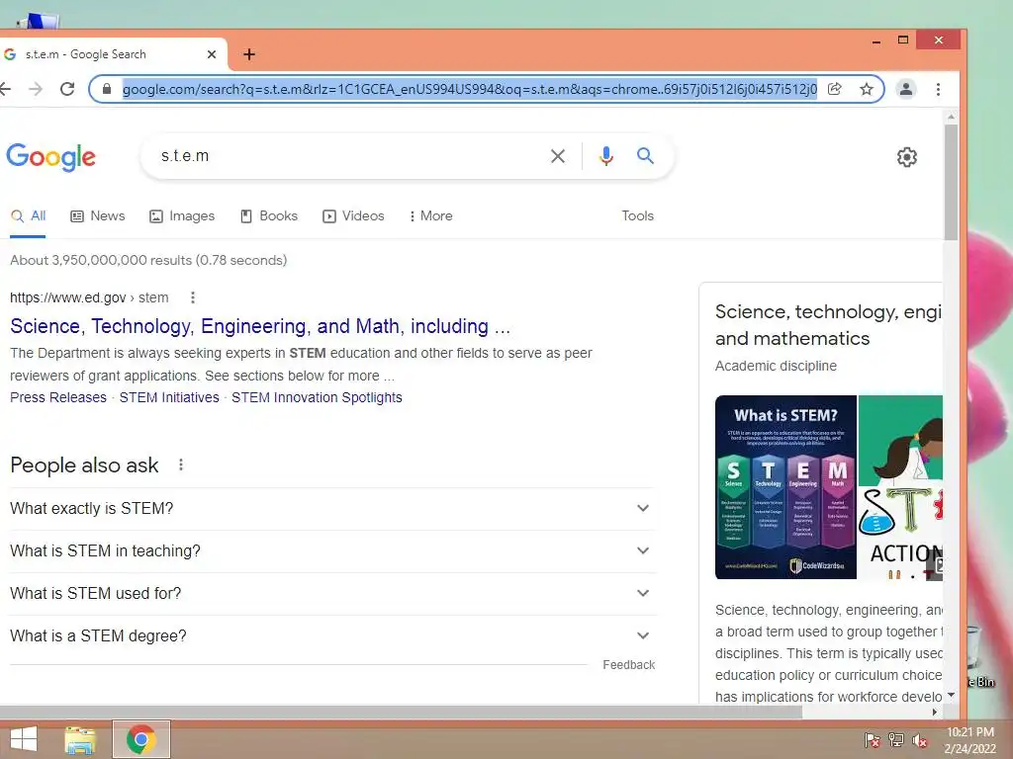Switch to the Videos tab

353,216
